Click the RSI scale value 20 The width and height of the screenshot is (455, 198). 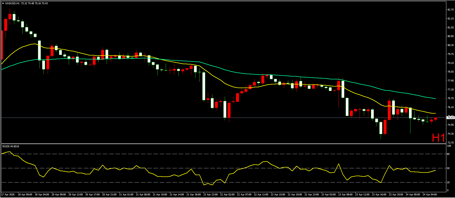[x=448, y=182]
